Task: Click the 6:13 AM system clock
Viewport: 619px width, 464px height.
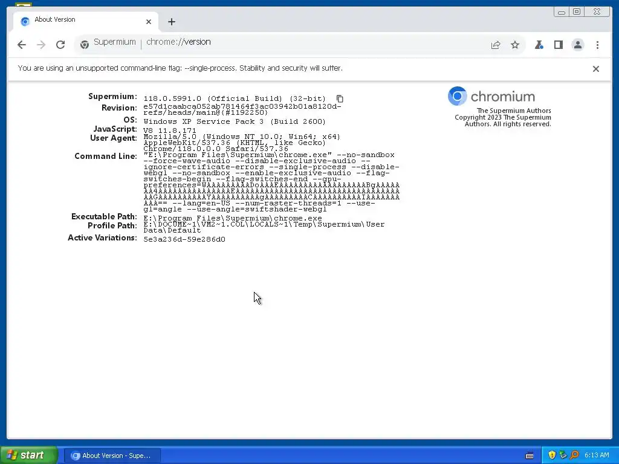Action: pos(597,456)
